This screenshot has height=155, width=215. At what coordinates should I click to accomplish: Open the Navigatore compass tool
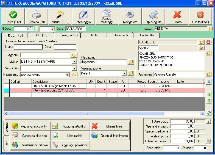pyautogui.click(x=130, y=17)
